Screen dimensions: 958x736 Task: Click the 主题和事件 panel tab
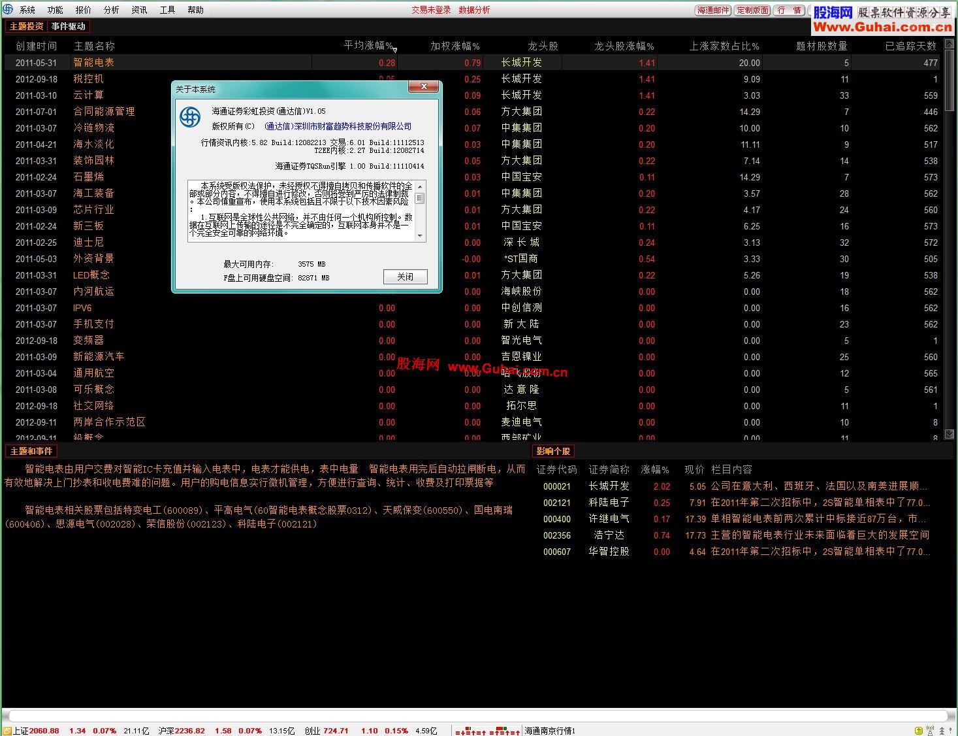pyautogui.click(x=31, y=451)
